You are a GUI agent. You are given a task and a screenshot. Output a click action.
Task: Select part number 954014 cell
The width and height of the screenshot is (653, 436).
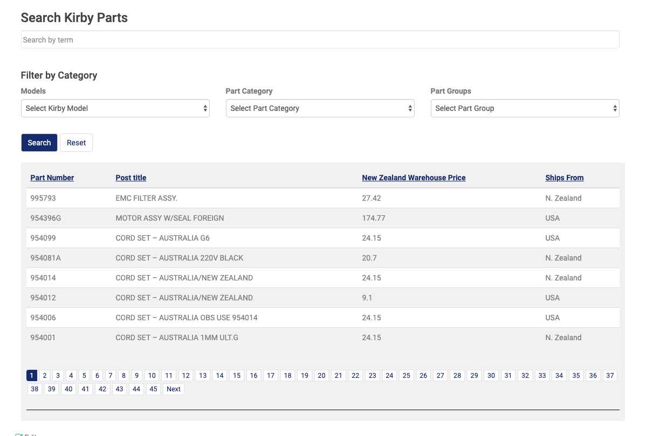[43, 278]
